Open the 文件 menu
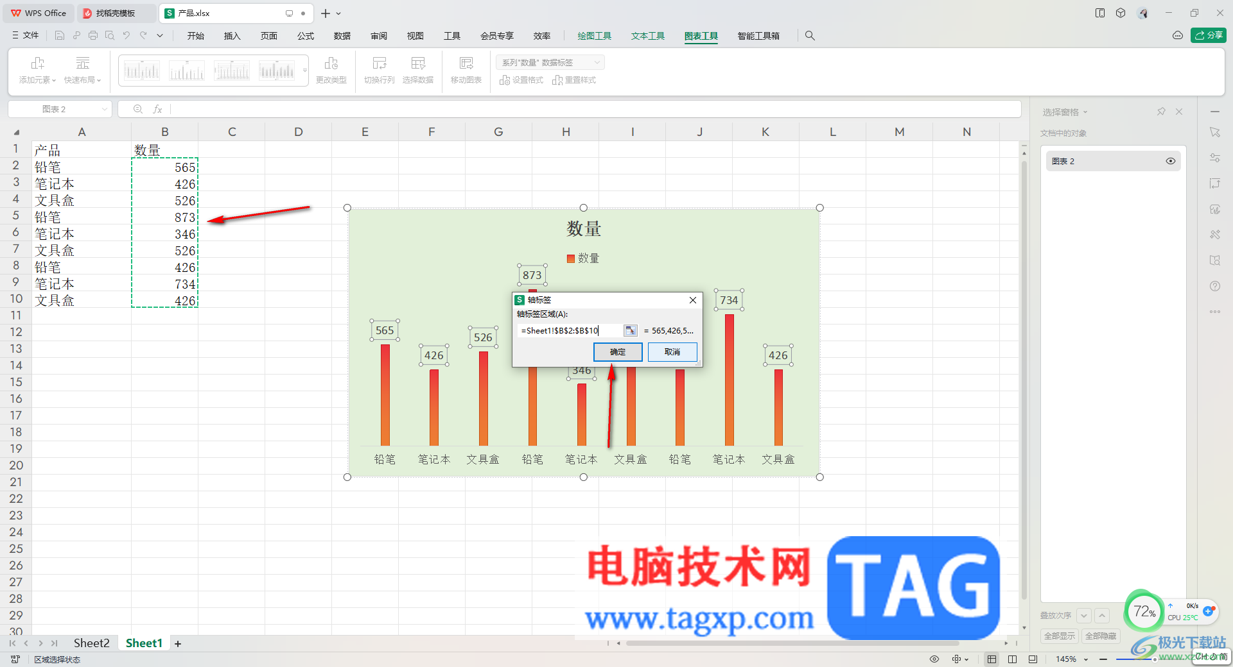The image size is (1233, 667). pyautogui.click(x=26, y=36)
